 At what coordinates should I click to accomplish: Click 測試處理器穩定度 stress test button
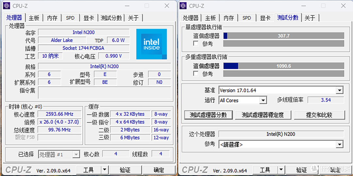click(263, 115)
